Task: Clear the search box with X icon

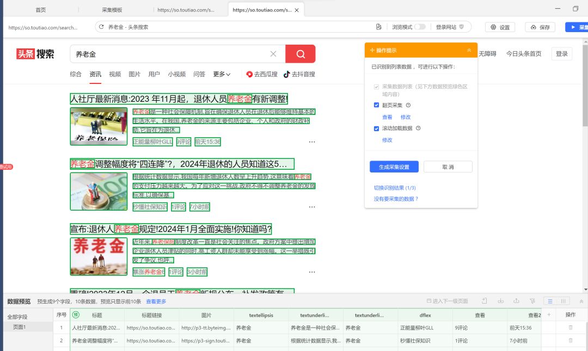Action: [x=273, y=54]
